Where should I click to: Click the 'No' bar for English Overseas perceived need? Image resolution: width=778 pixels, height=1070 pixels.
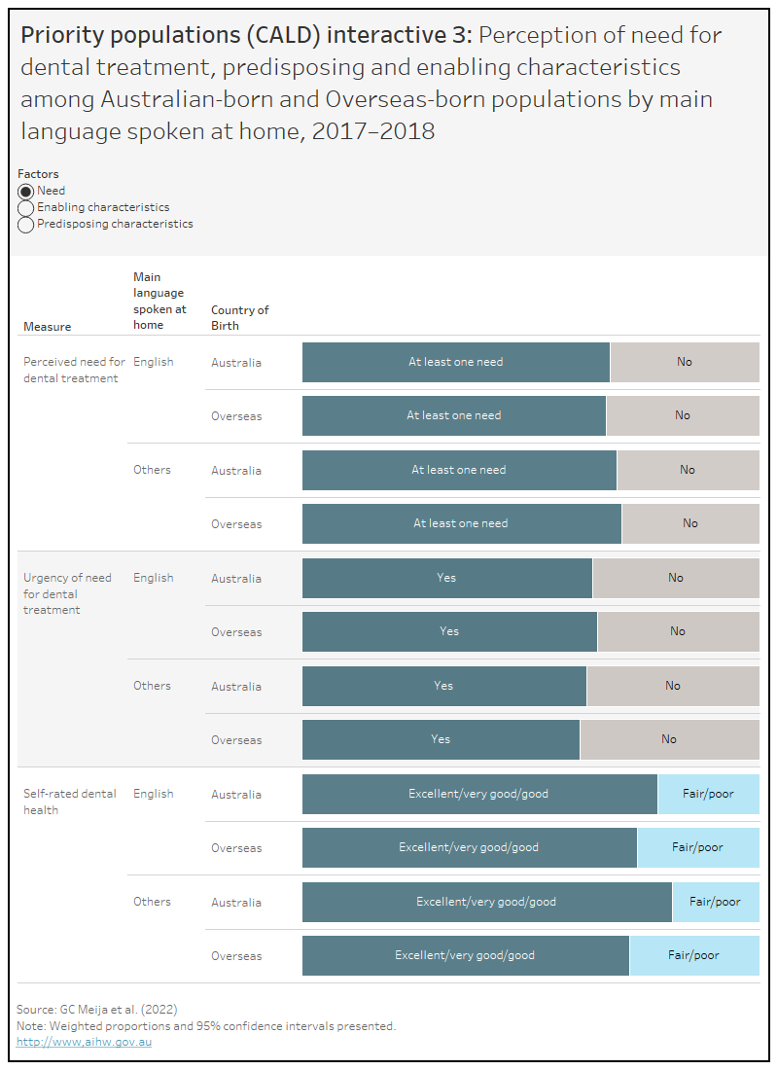pyautogui.click(x=682, y=415)
